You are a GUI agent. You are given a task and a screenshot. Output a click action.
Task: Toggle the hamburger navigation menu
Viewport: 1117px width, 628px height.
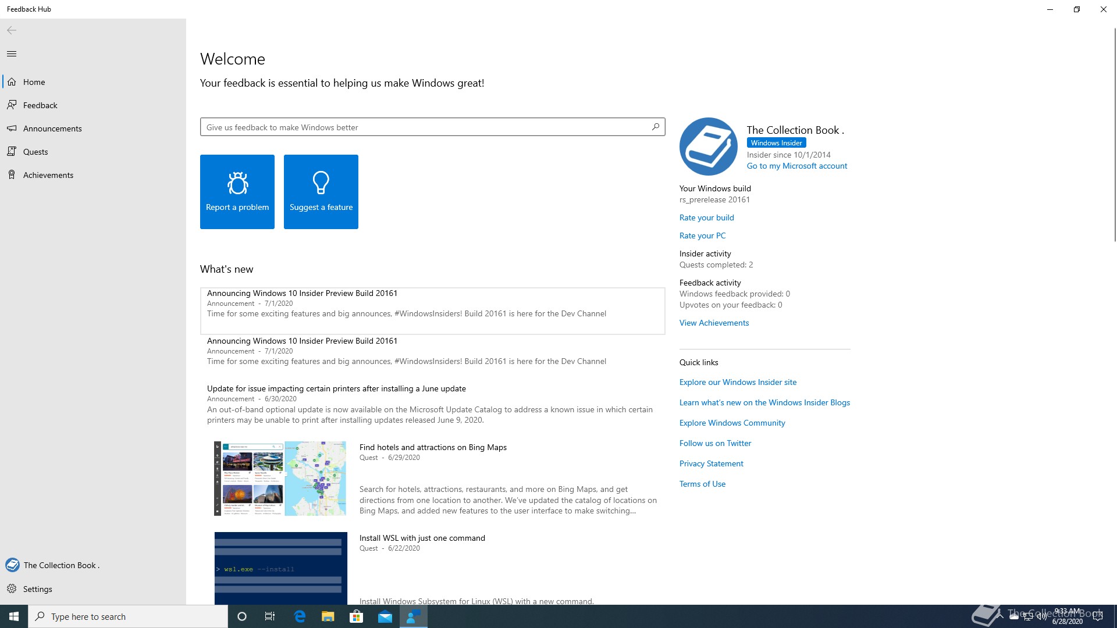click(12, 54)
